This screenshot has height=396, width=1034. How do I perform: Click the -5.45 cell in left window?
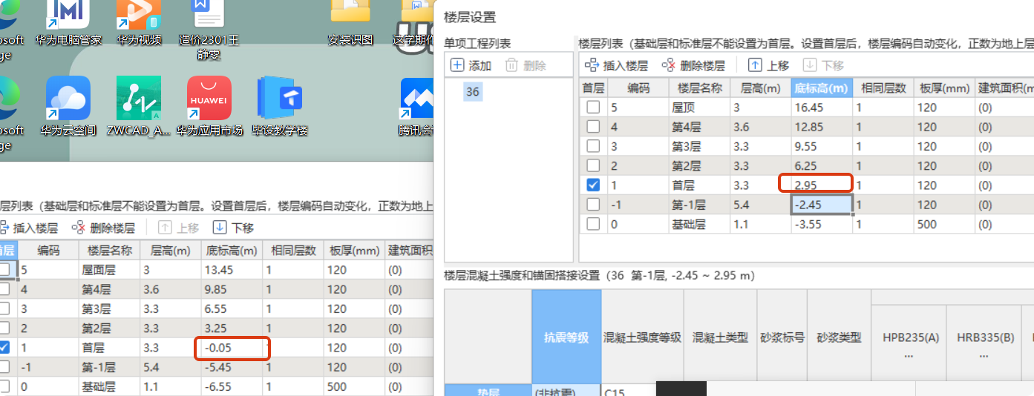pos(232,366)
